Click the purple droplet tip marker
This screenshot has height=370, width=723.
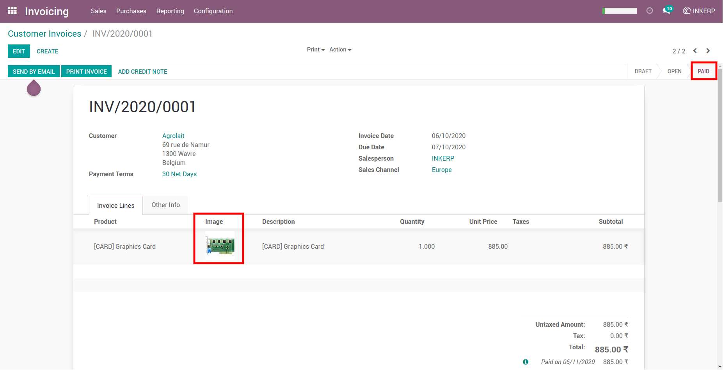click(x=34, y=88)
